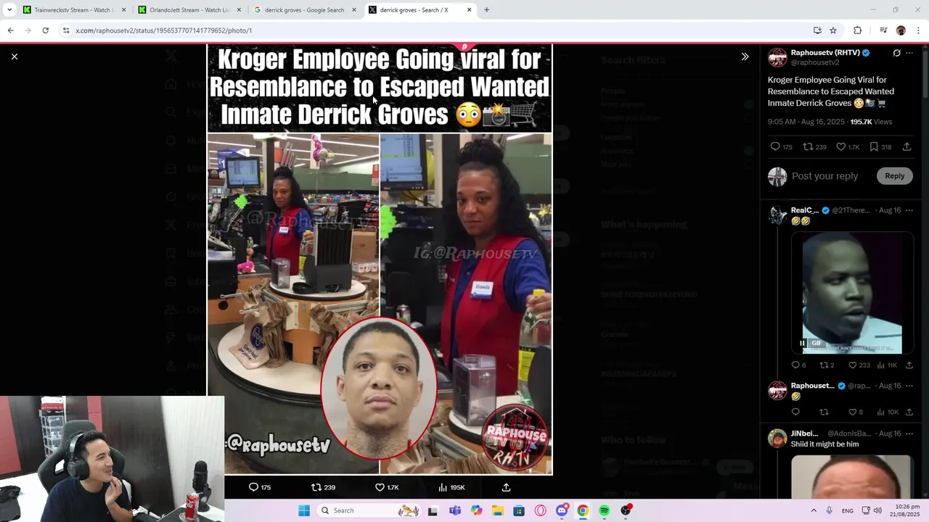
Task: Open the extensions puzzle icon
Action: (x=857, y=30)
